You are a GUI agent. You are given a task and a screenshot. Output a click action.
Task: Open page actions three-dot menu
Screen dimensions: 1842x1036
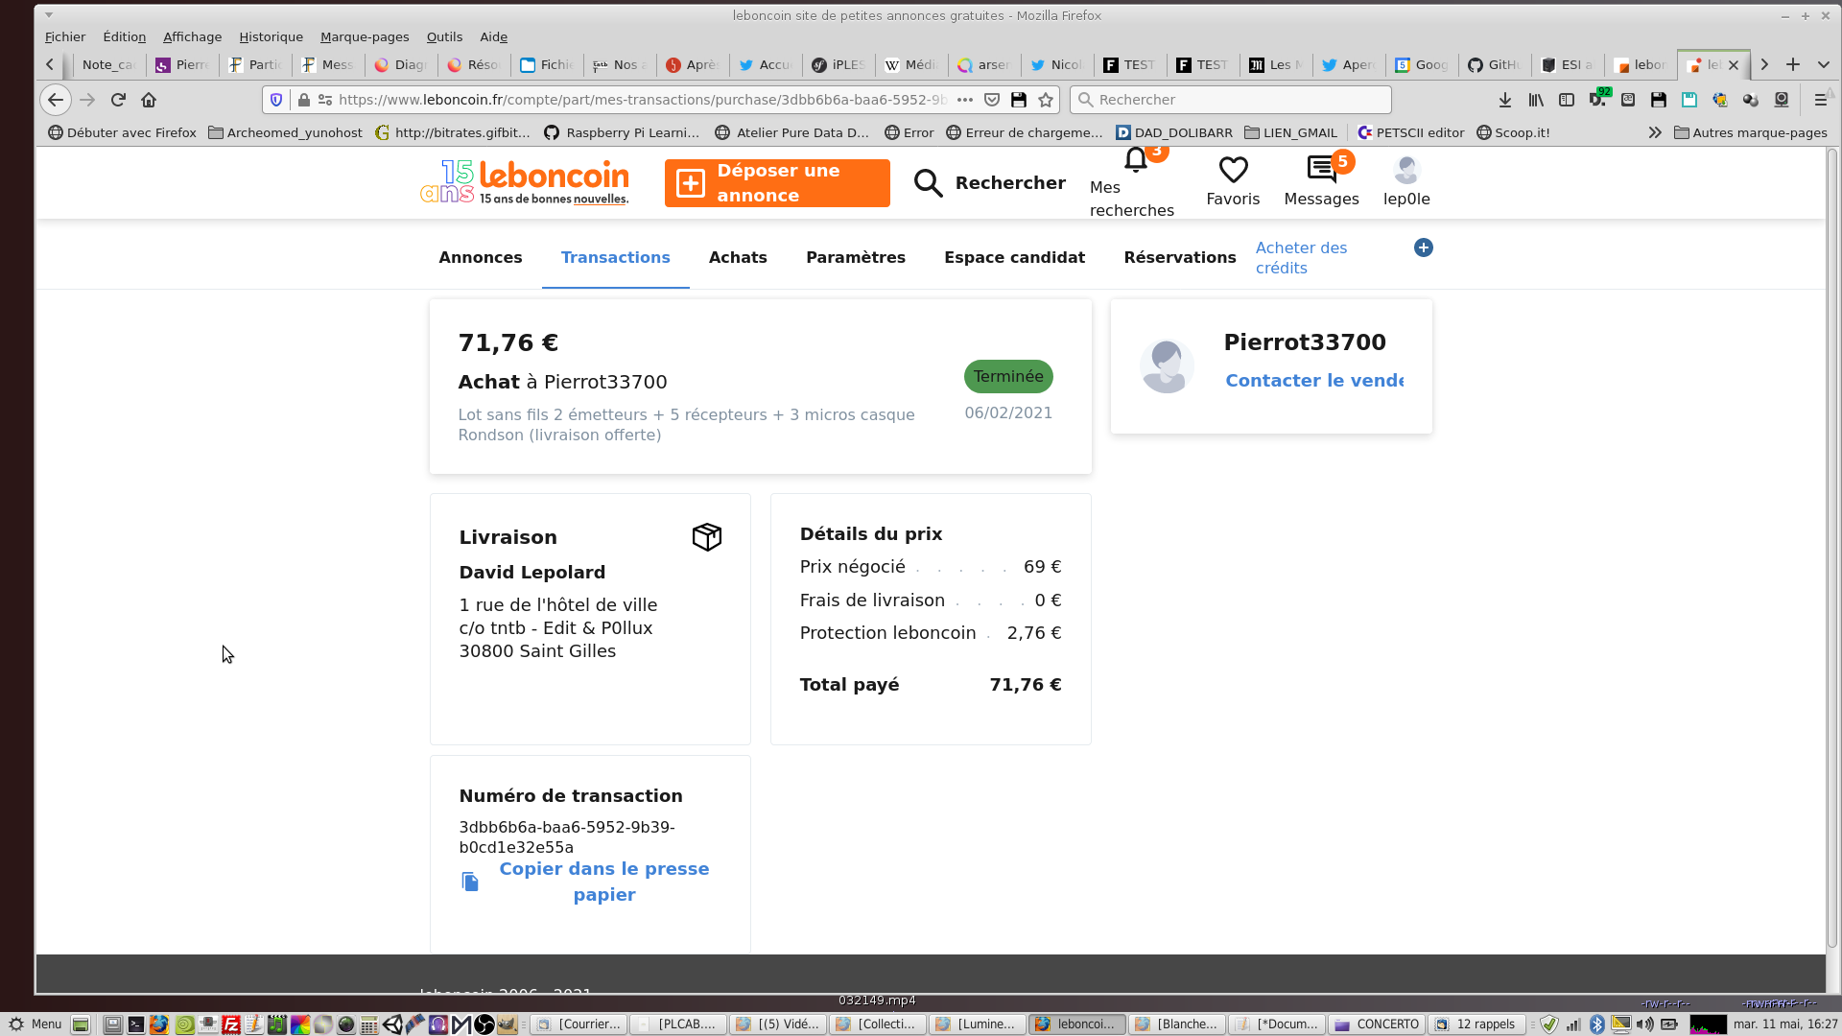pyautogui.click(x=965, y=100)
